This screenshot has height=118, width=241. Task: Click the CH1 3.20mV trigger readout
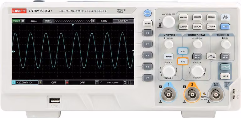113,82
